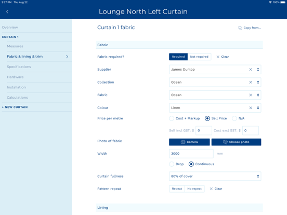Open the Colour dropdown arrows
The height and width of the screenshot is (215, 287).
click(x=258, y=108)
